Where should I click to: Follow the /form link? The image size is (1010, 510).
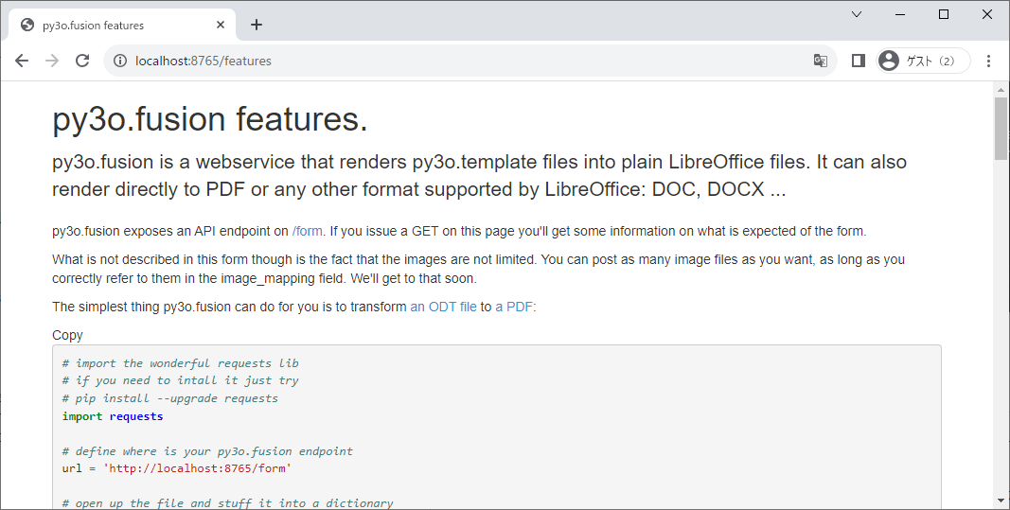pos(308,231)
